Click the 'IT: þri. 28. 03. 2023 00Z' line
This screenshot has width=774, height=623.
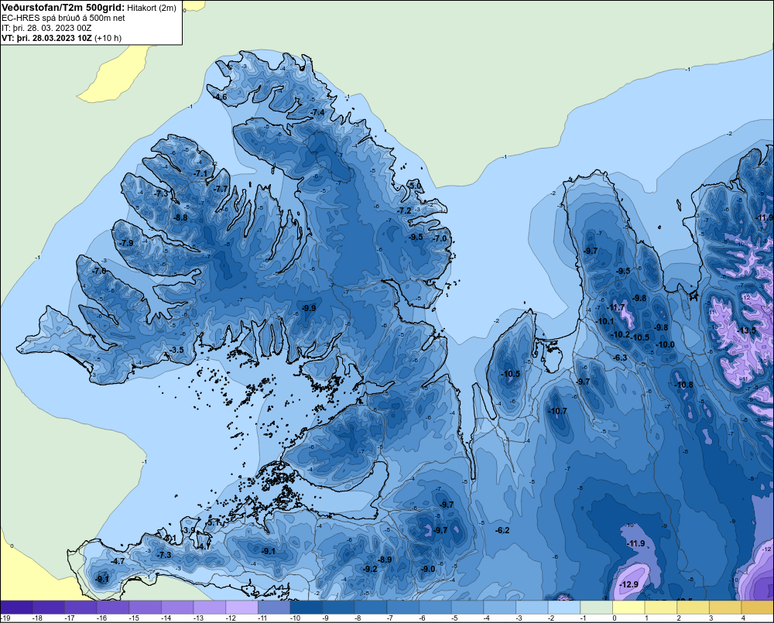pyautogui.click(x=46, y=28)
